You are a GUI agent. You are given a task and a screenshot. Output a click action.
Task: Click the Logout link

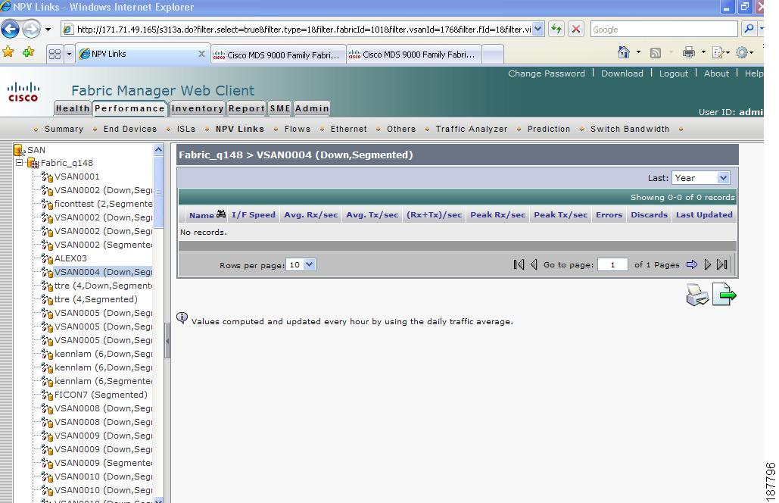(673, 73)
